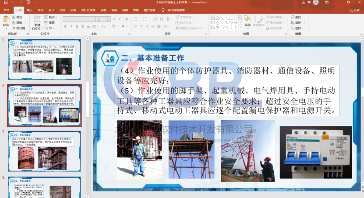Click Clear All Formatting icon
Screen dimensions: 364x198
[x=127, y=19]
